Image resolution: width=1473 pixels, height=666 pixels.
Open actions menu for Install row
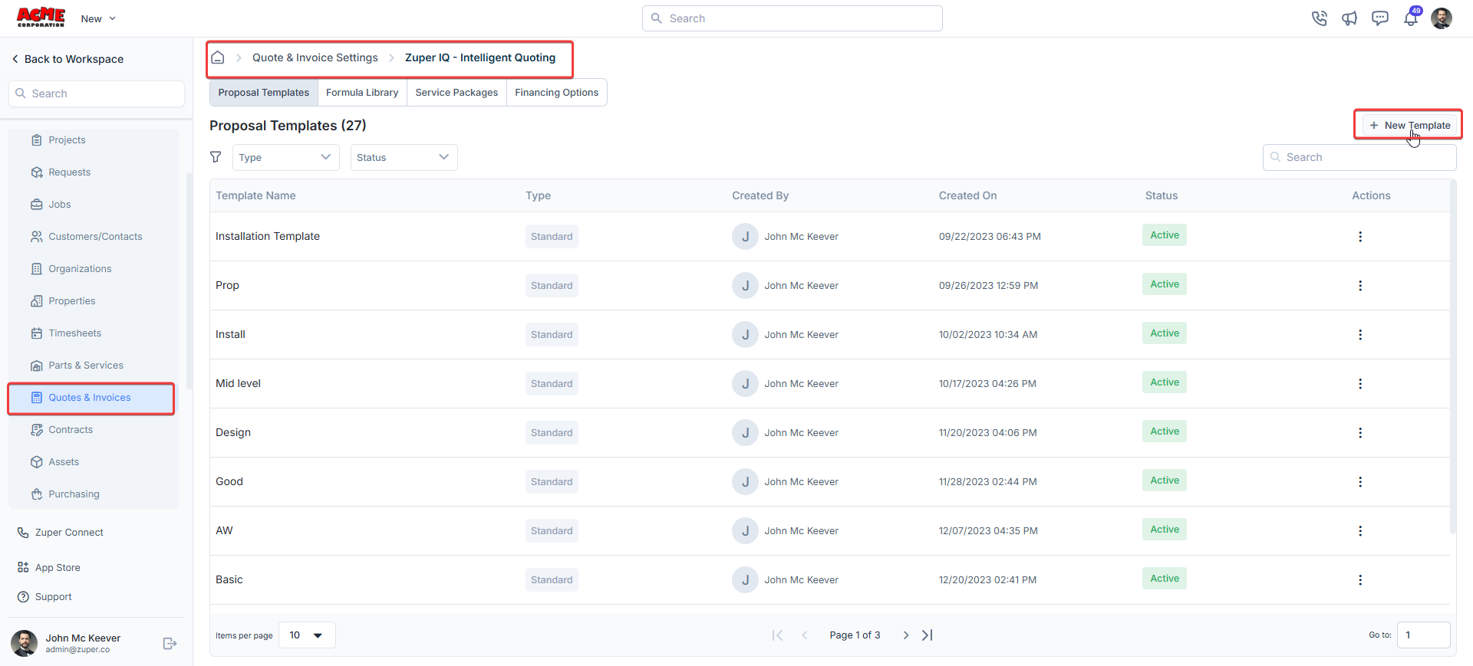tap(1360, 335)
